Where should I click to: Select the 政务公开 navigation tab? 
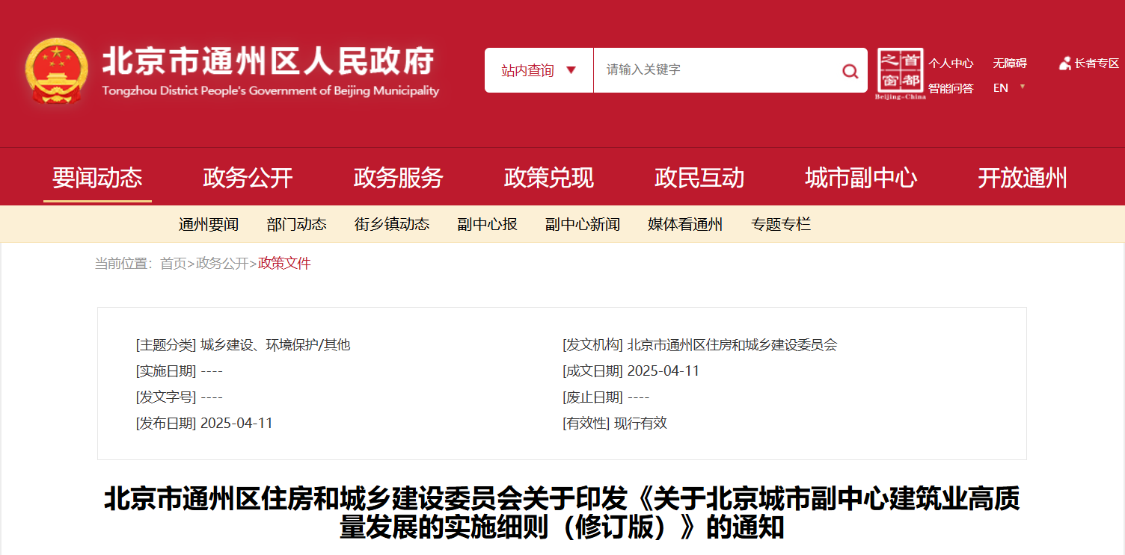[x=248, y=179]
